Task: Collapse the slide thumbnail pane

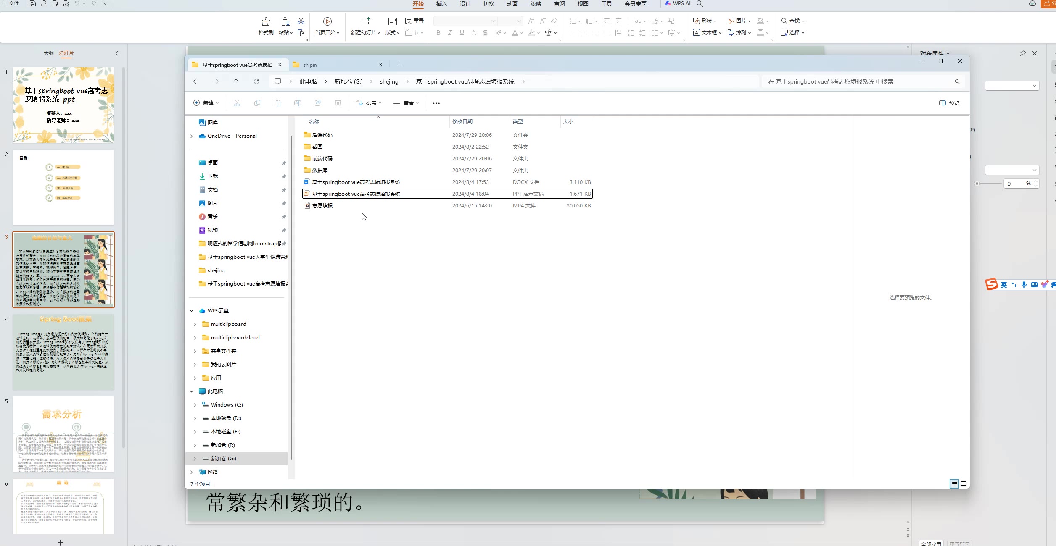Action: [117, 53]
